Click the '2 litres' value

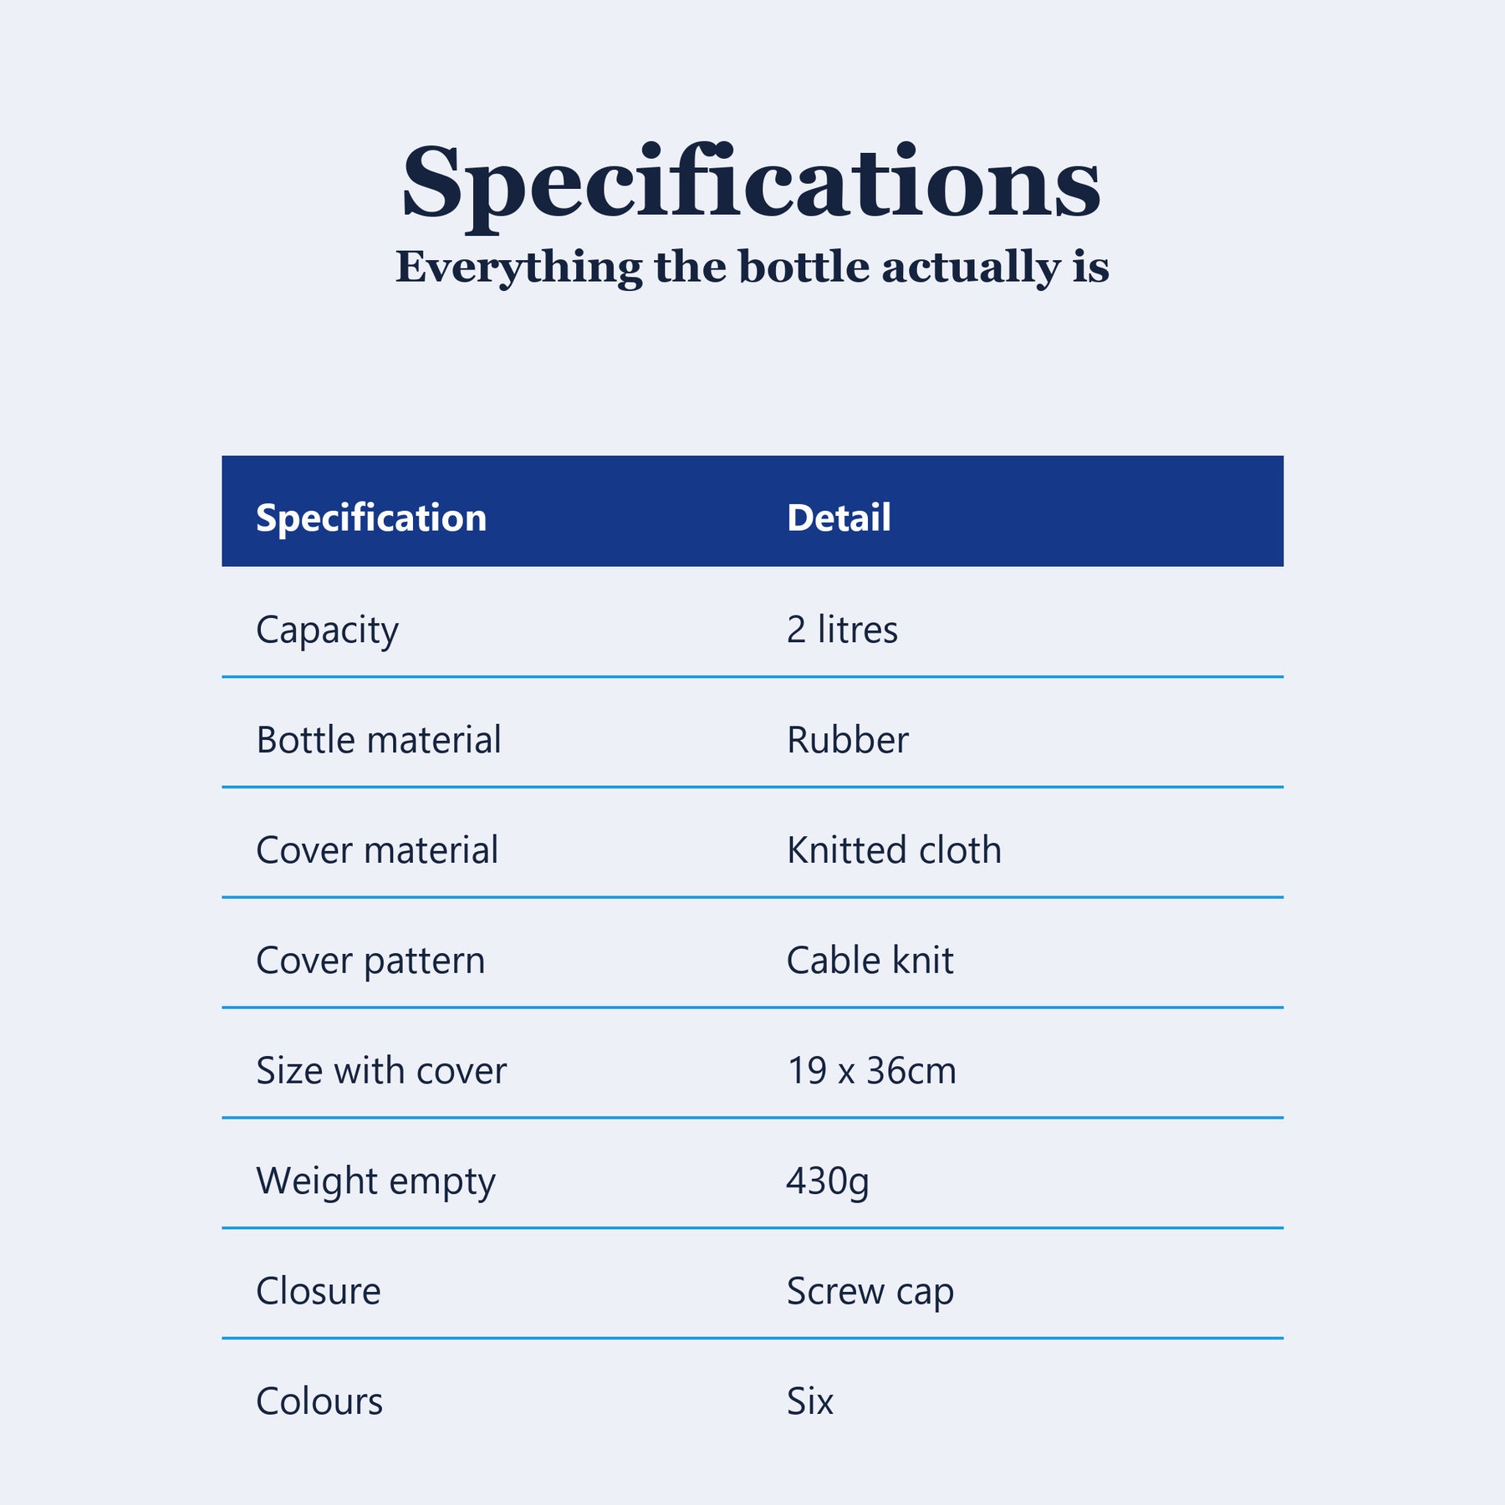click(842, 629)
